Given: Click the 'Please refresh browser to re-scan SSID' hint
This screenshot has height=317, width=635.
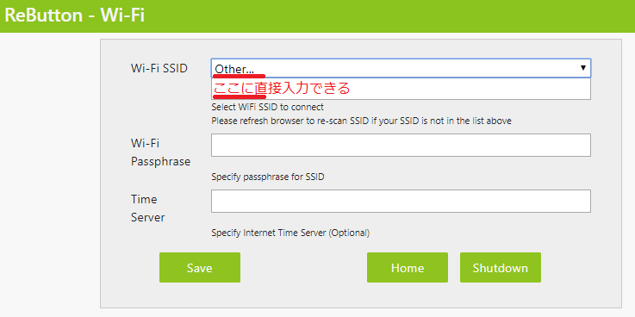Looking at the screenshot, I should click(x=361, y=121).
